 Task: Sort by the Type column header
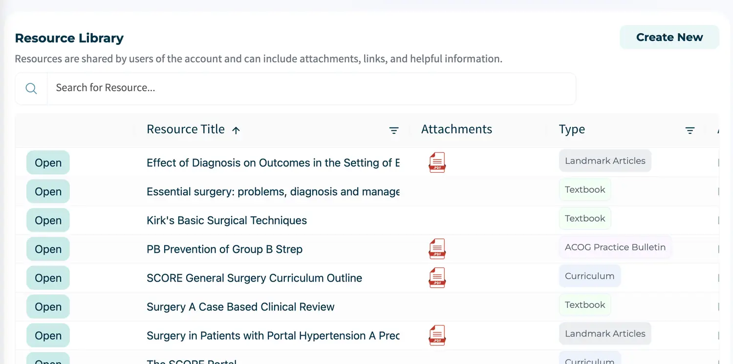572,129
